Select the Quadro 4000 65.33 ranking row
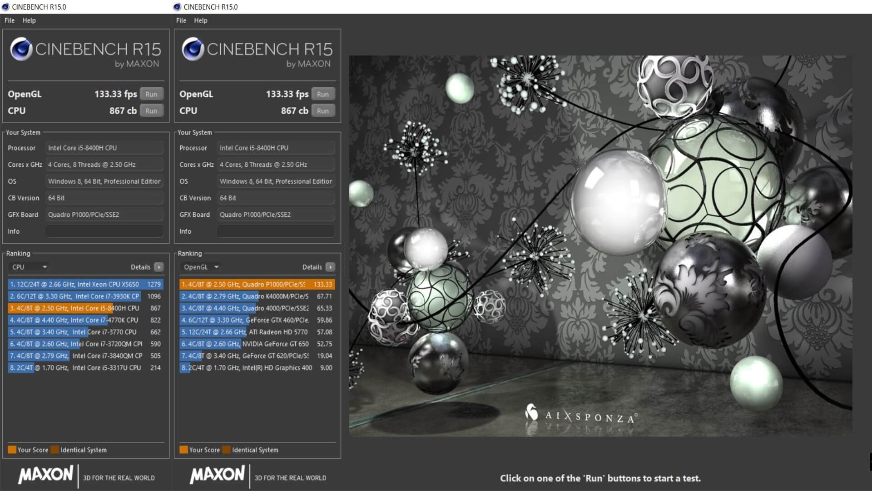 pos(257,308)
